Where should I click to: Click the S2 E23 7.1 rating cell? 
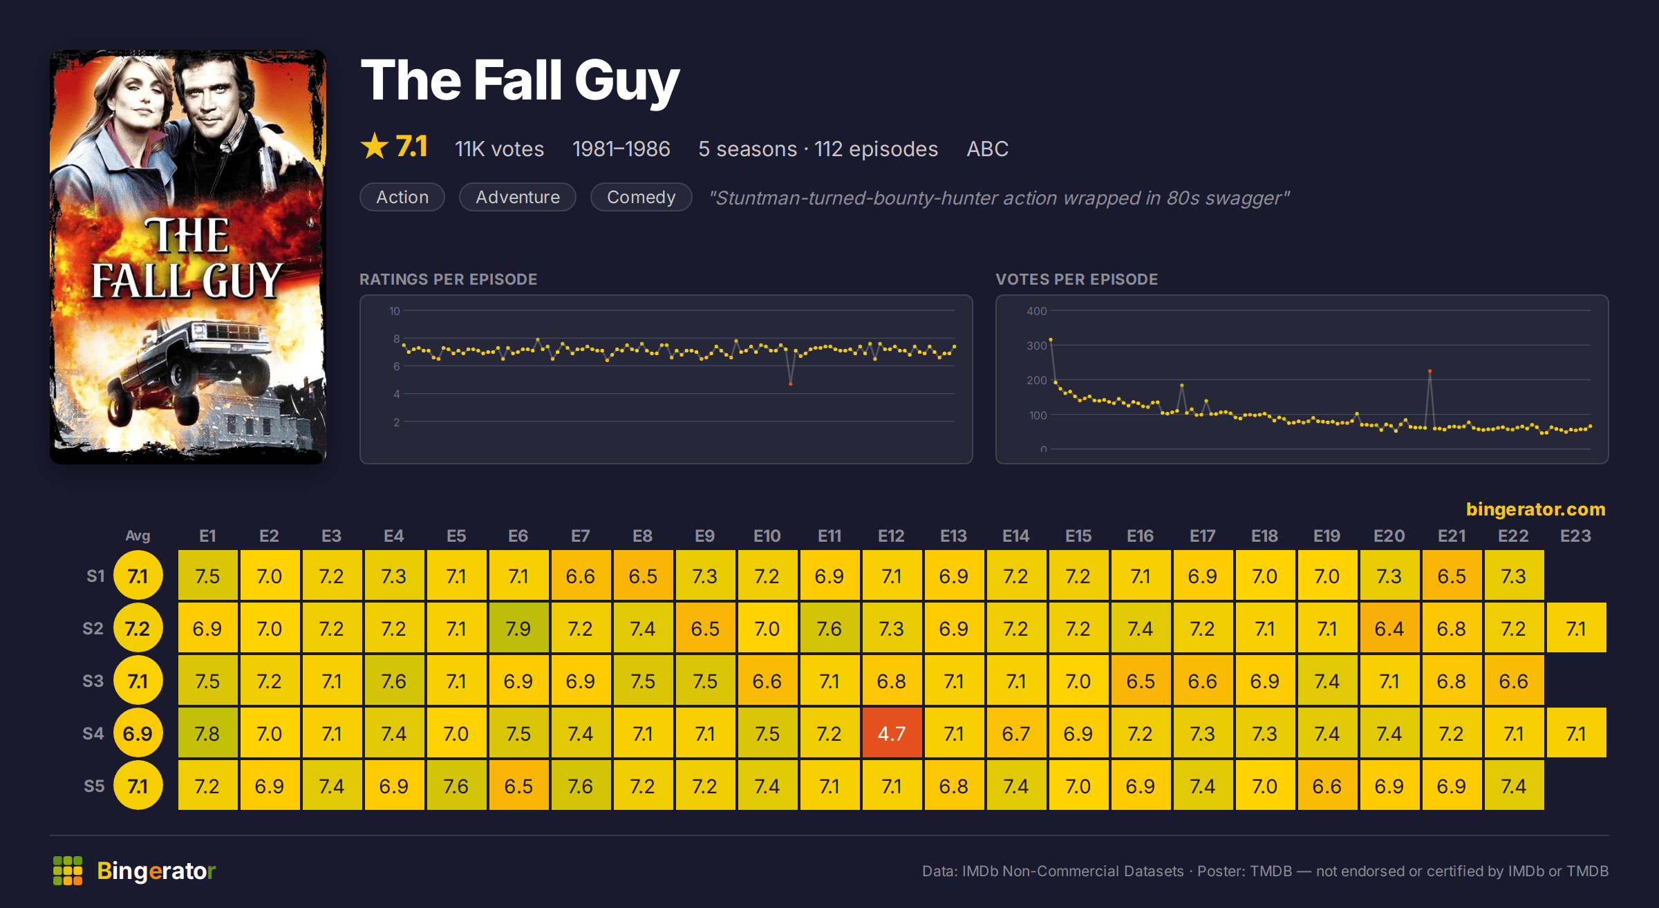pos(1576,628)
